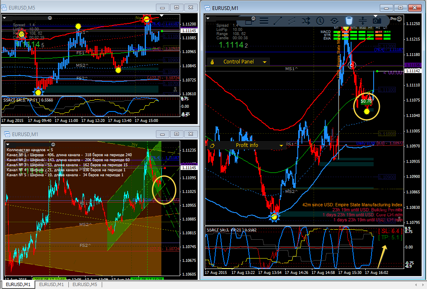The height and width of the screenshot is (289, 427).
Task: Open white triangle menu in large M1 chart
Action: [x=208, y=18]
